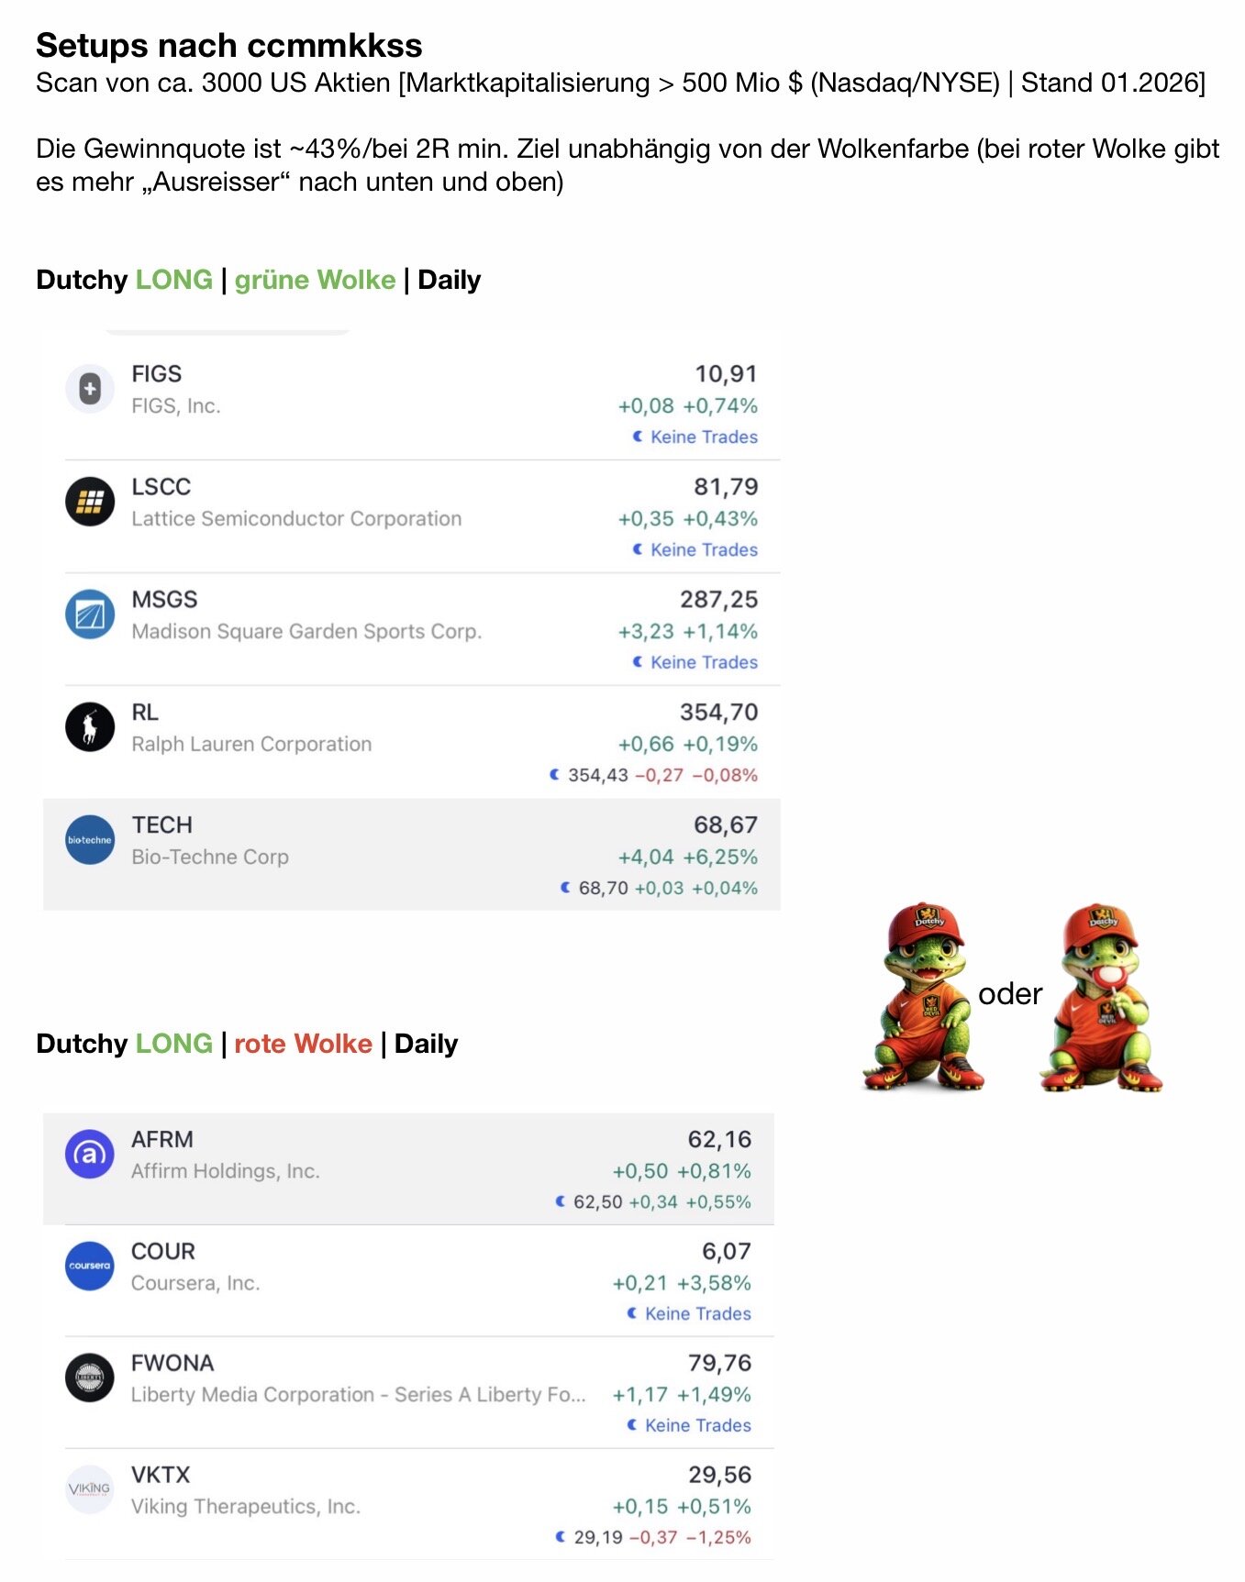1245x1582 pixels.
Task: Click the left Dutchy crocodile mascot image
Action: pos(923,997)
